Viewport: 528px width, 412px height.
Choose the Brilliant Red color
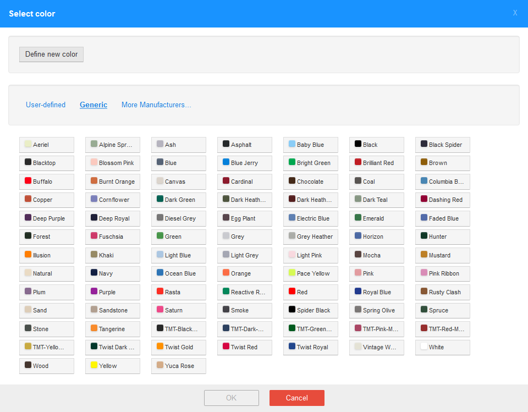tap(376, 163)
